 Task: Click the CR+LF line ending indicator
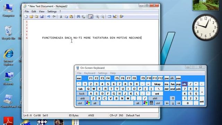click(113, 115)
